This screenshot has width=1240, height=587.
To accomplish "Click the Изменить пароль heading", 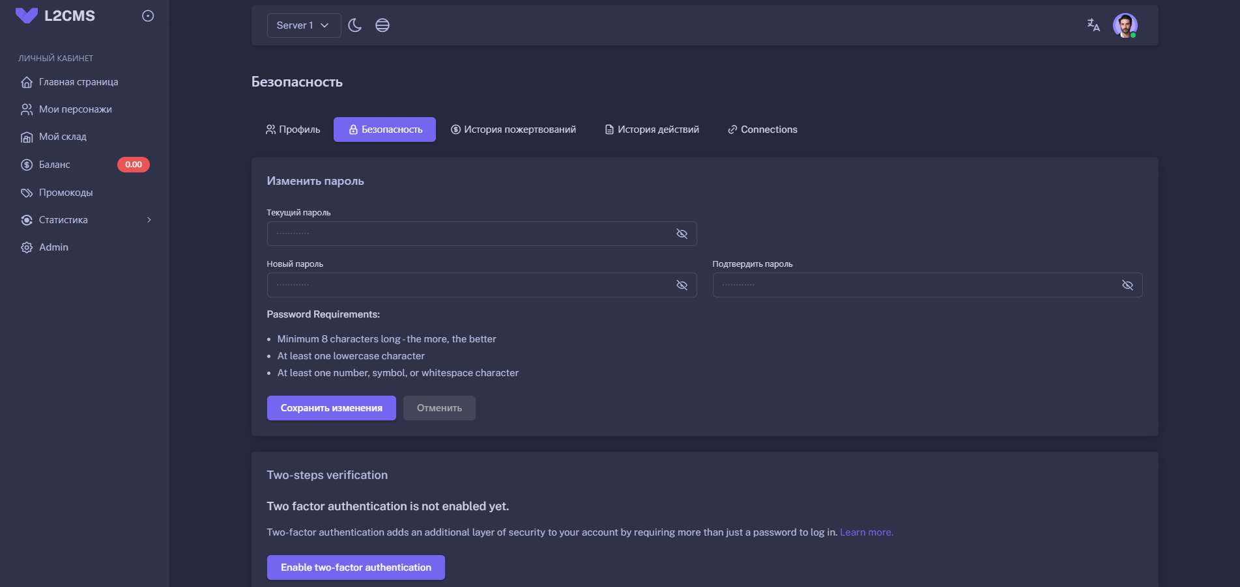I will [315, 181].
